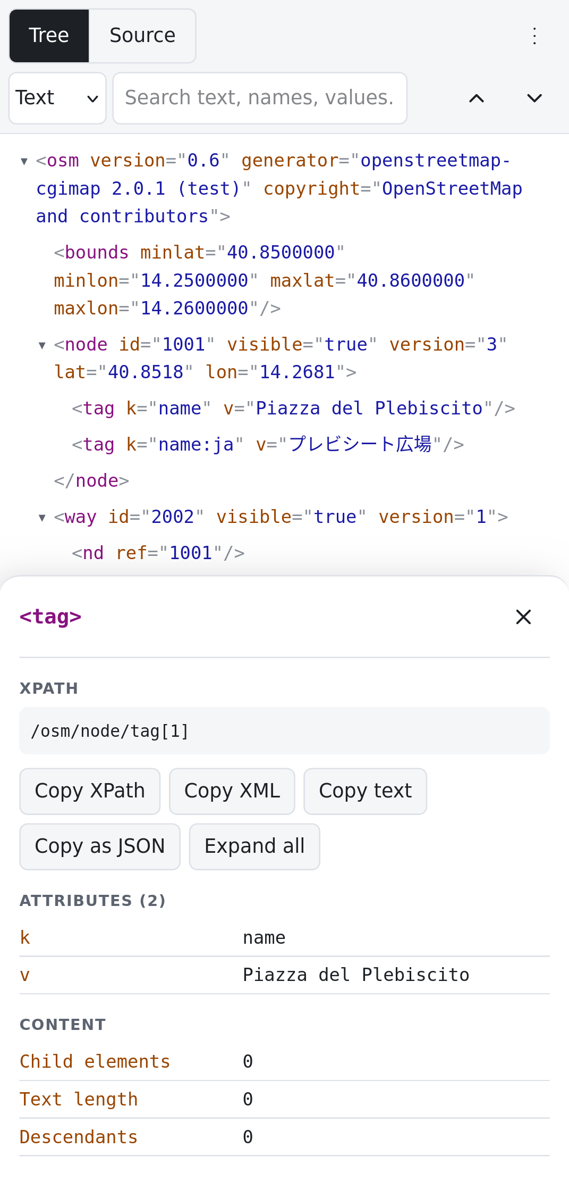Switch to the Source tab
This screenshot has width=569, height=1189.
click(142, 36)
